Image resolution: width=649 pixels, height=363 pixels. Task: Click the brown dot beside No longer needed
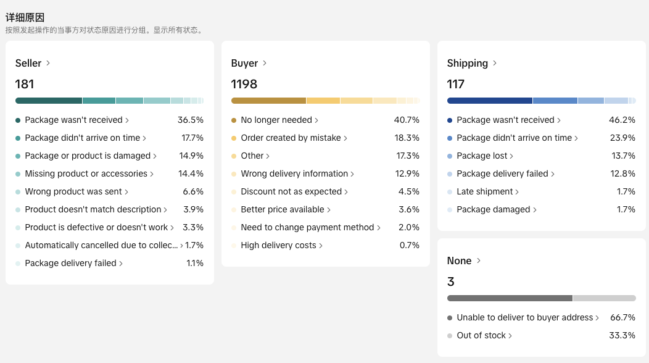pos(234,120)
